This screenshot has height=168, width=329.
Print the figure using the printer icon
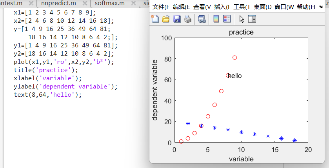tap(188, 19)
